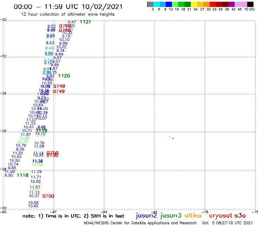
Task: Click the wave height value '9.63'
Action: tap(50, 43)
